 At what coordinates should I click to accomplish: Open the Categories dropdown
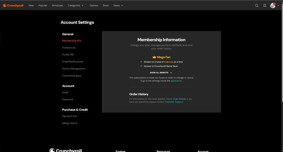(x=75, y=5)
